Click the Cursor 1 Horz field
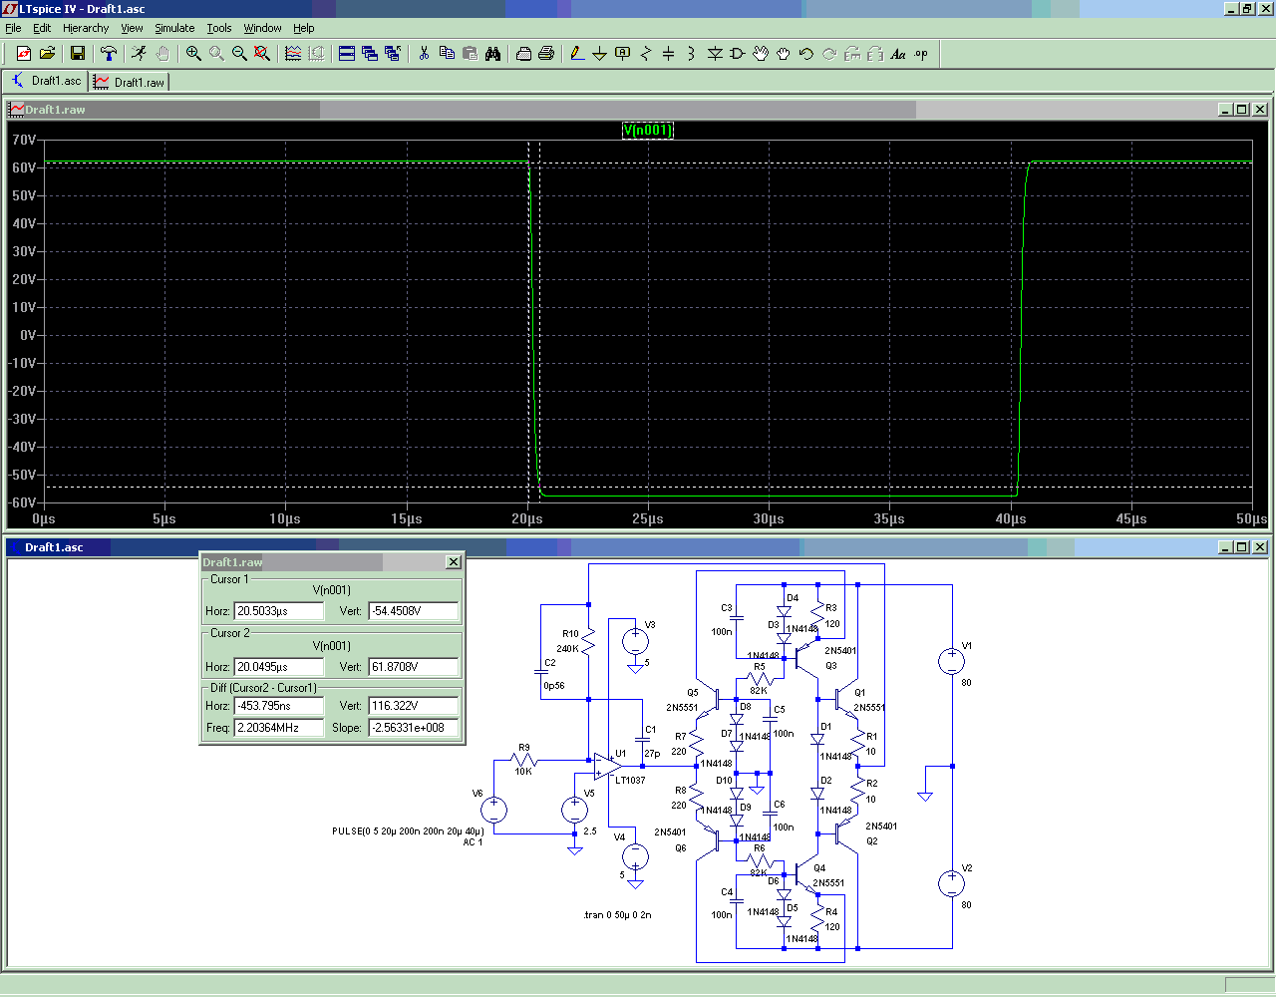Viewport: 1276px width, 997px height. coord(279,611)
